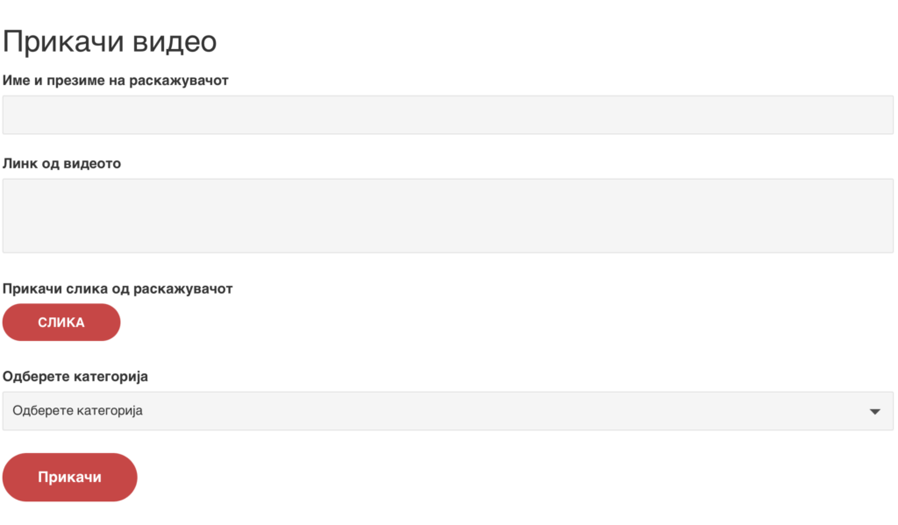Activate the first form text box
Screen dimensions: 898x525
pos(447,115)
